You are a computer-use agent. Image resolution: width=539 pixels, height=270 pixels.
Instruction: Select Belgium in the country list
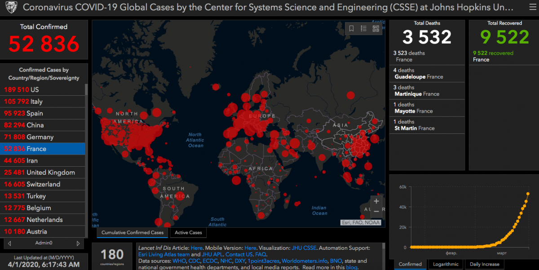point(43,208)
